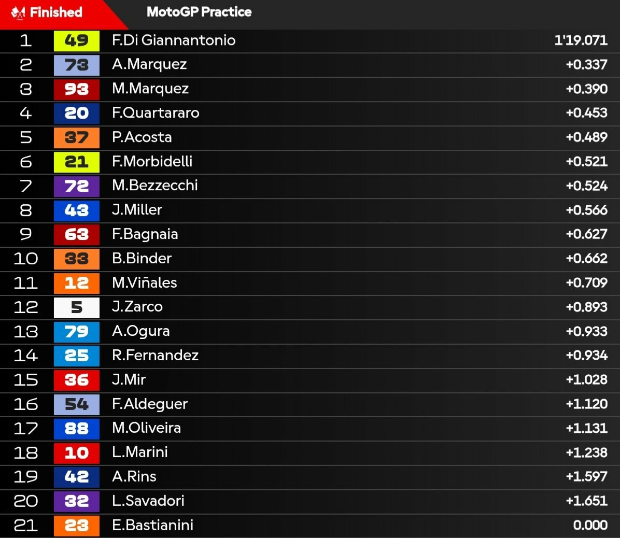This screenshot has height=538, width=620.
Task: Select the yellow number 49 badge
Action: click(77, 40)
